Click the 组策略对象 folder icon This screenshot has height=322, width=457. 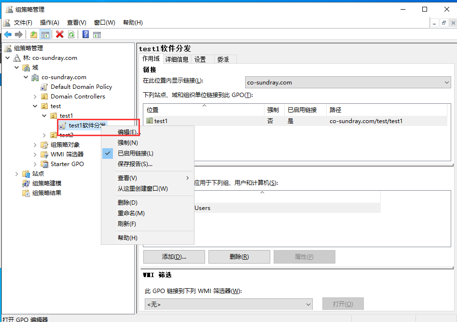point(44,145)
